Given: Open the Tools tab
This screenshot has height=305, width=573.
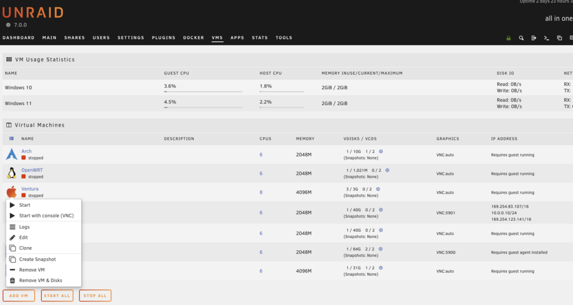Looking at the screenshot, I should tap(284, 38).
